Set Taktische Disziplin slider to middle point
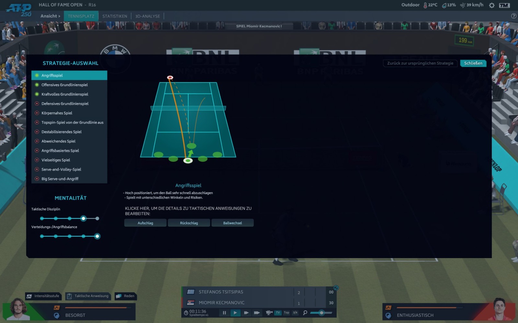This screenshot has width=518, height=323. tap(70, 219)
